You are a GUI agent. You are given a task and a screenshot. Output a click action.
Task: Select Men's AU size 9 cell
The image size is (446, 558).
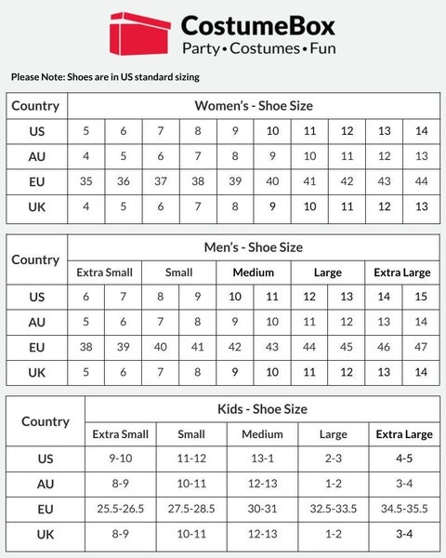click(x=235, y=322)
